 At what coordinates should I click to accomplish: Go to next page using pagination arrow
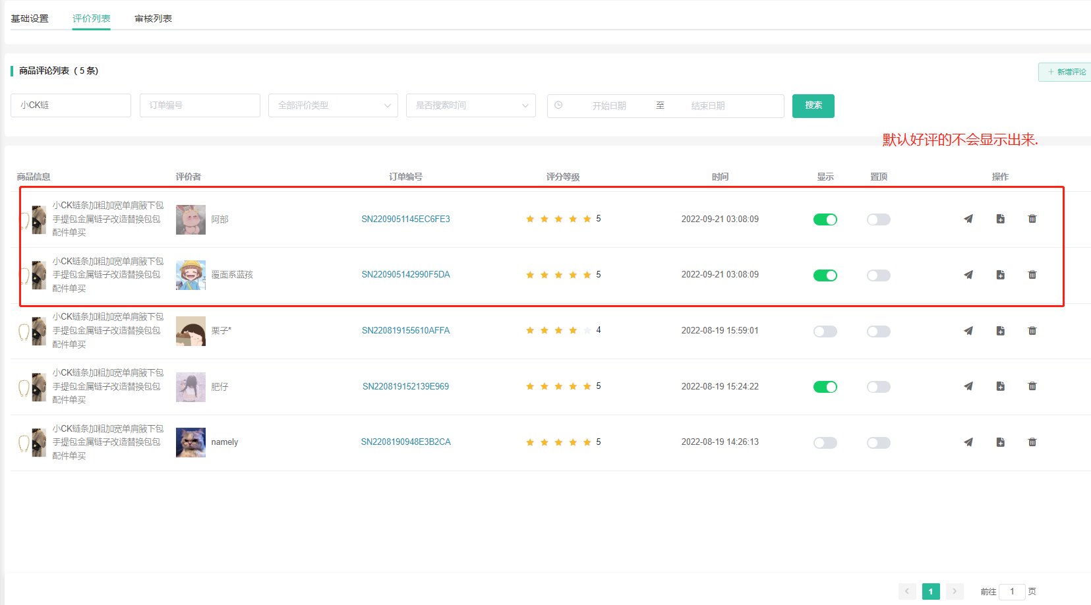click(954, 591)
